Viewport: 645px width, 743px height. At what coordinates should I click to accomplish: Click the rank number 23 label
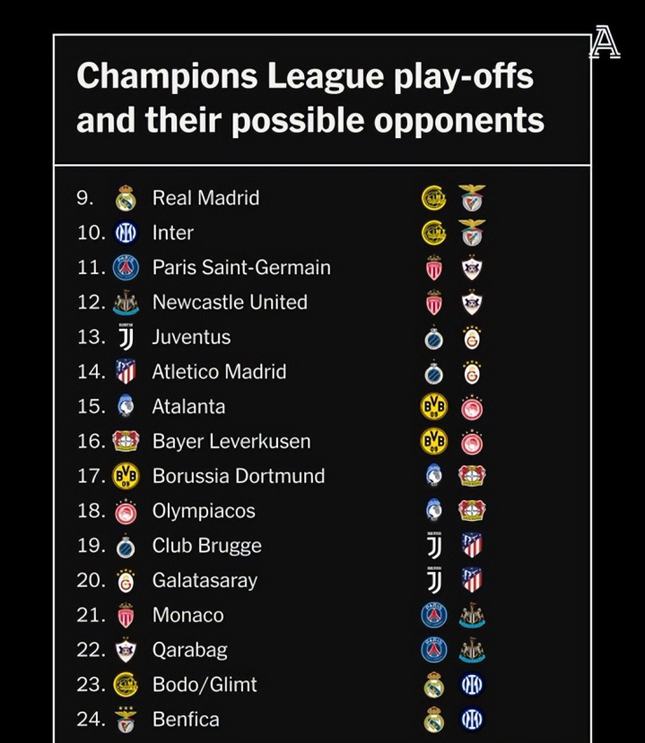pos(92,685)
